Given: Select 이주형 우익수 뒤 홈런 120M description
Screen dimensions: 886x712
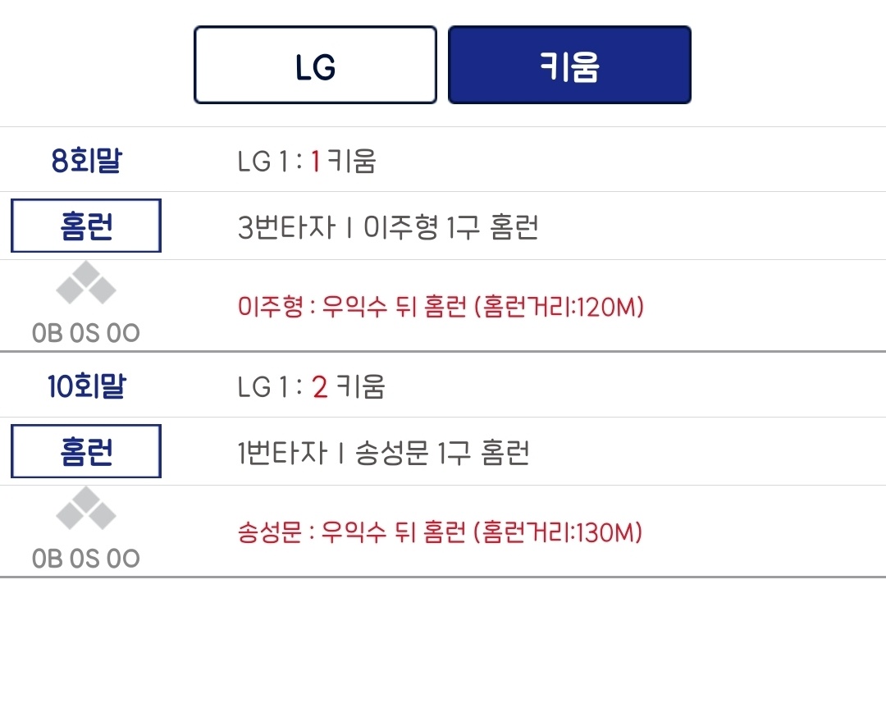Looking at the screenshot, I should coord(441,308).
